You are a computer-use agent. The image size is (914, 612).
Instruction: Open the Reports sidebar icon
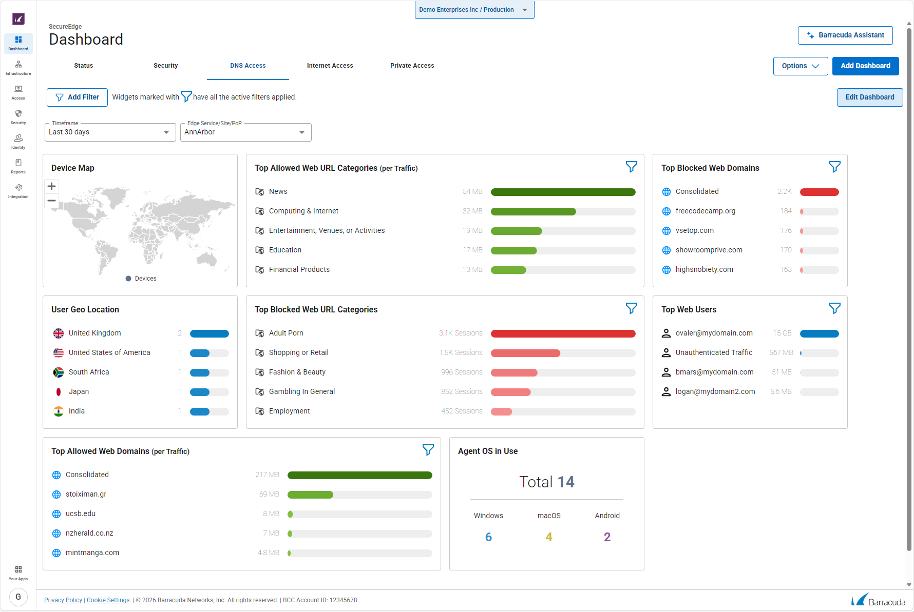tap(18, 166)
